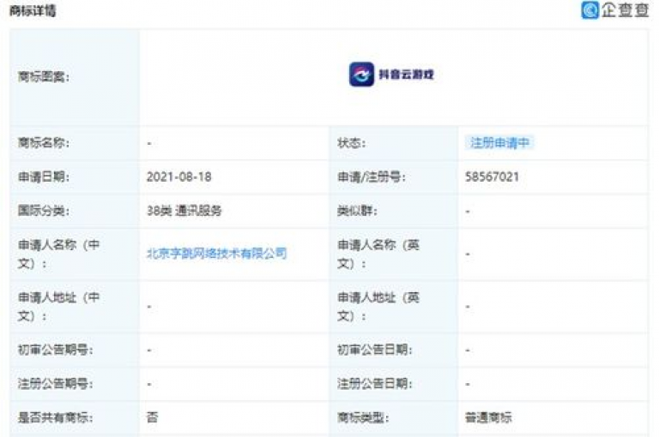Image resolution: width=659 pixels, height=437 pixels.
Task: Click the 申请/注册号: label
Action: [372, 177]
